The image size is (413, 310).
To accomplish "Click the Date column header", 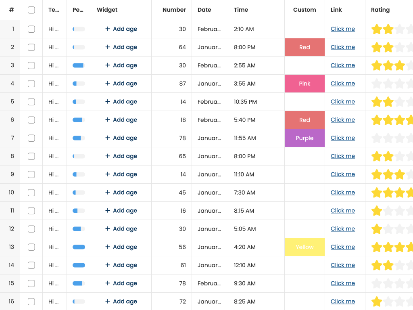I will (204, 10).
